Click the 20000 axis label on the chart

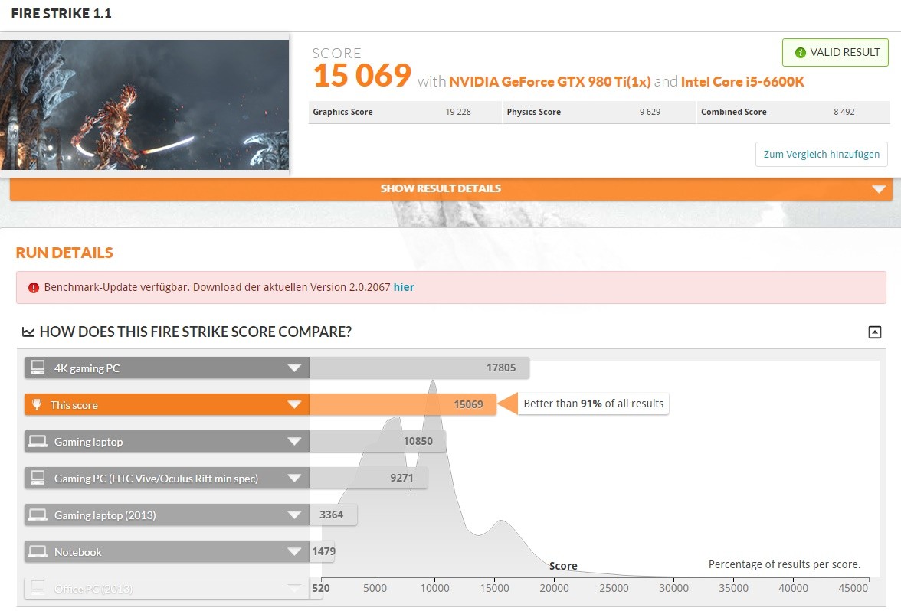[554, 588]
